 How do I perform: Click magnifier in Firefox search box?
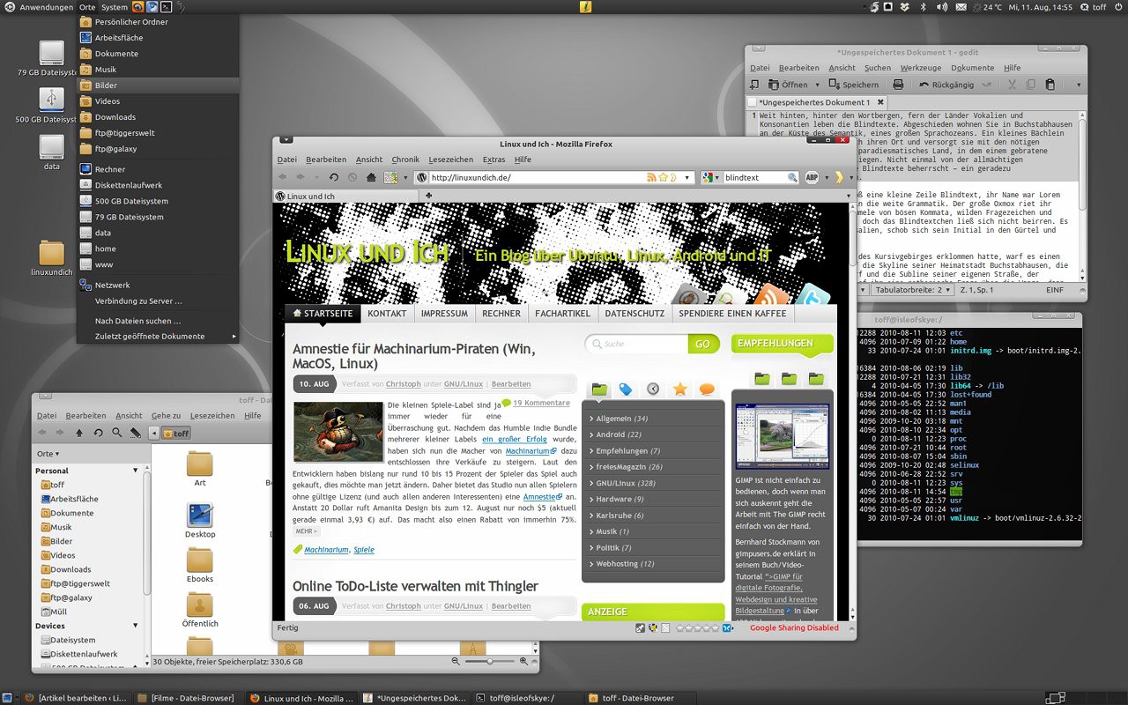click(x=792, y=177)
